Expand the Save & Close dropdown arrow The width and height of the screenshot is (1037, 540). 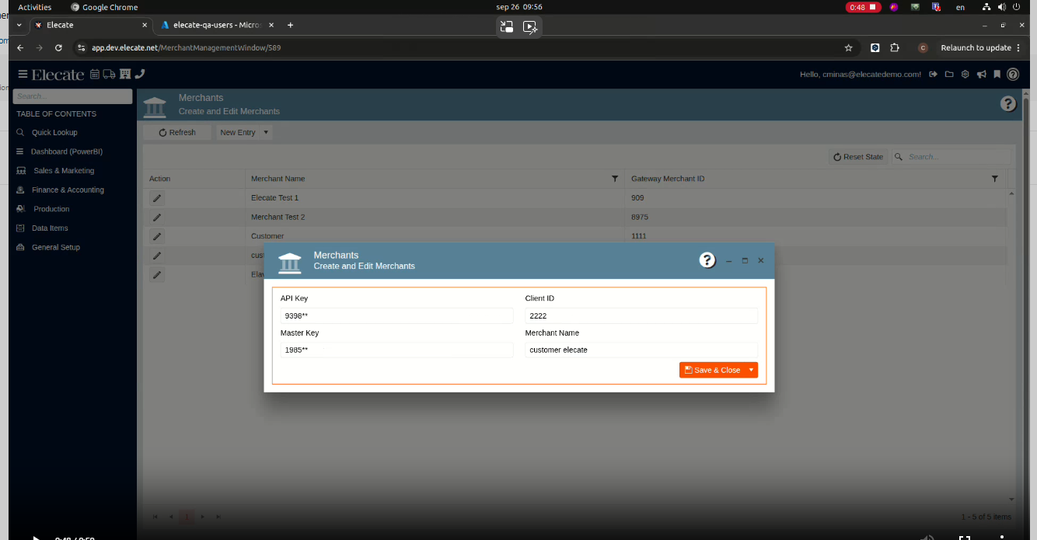click(751, 370)
